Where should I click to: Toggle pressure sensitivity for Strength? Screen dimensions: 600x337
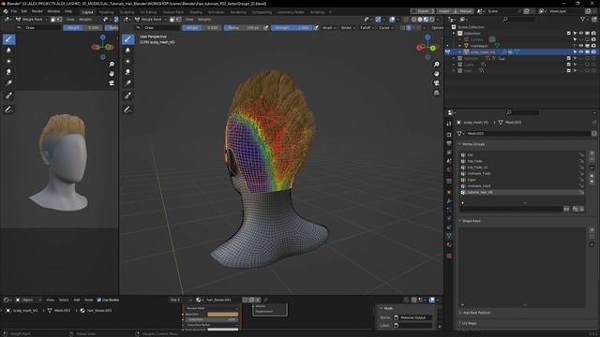tap(316, 28)
